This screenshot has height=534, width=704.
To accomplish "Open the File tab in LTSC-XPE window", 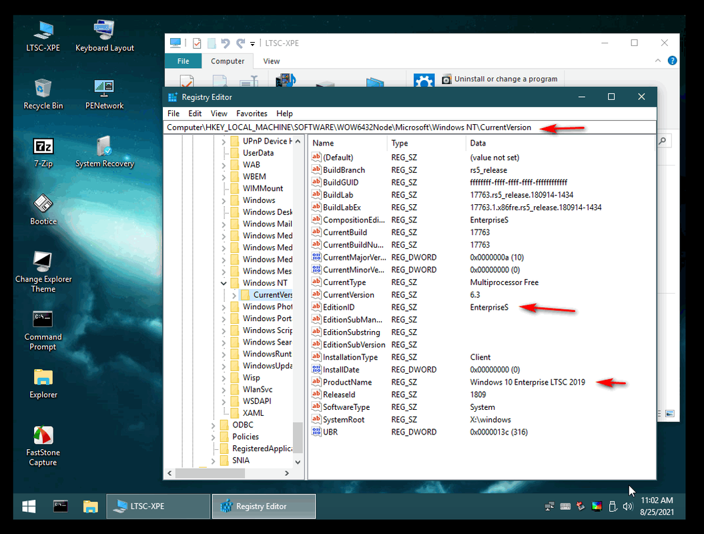I will tap(183, 61).
